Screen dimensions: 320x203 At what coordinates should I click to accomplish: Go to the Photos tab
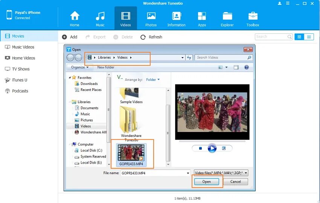[151, 19]
